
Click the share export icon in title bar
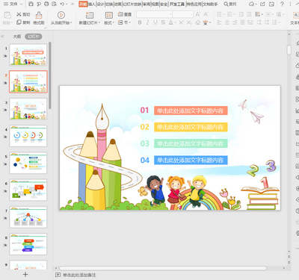(x=262, y=4)
